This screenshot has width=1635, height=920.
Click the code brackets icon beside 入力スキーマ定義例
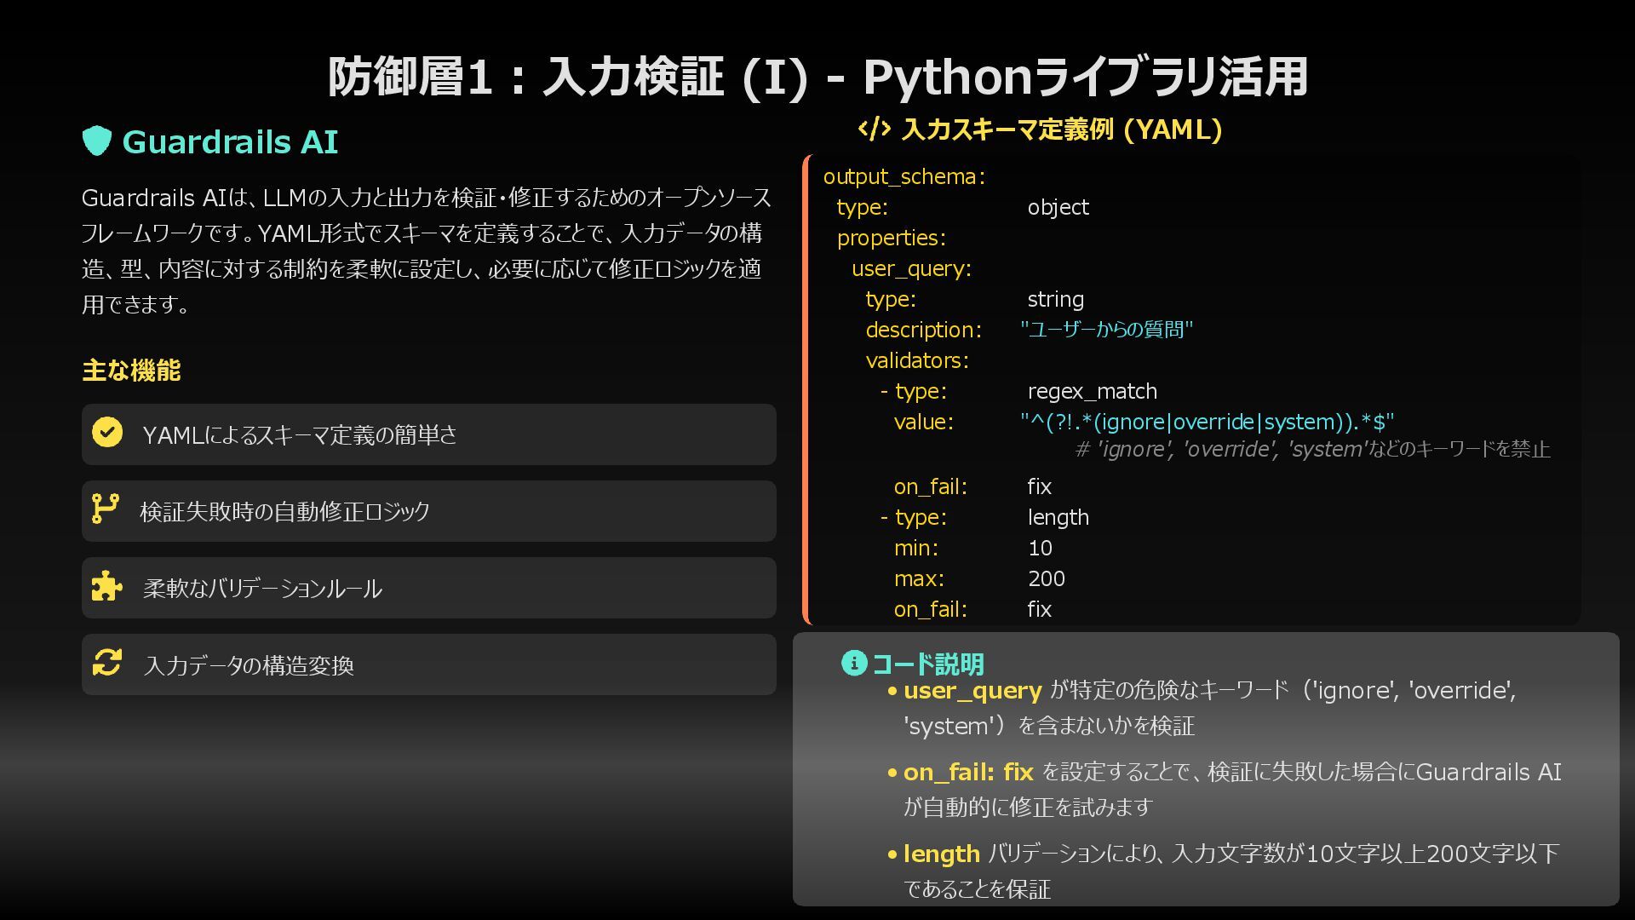click(x=874, y=129)
